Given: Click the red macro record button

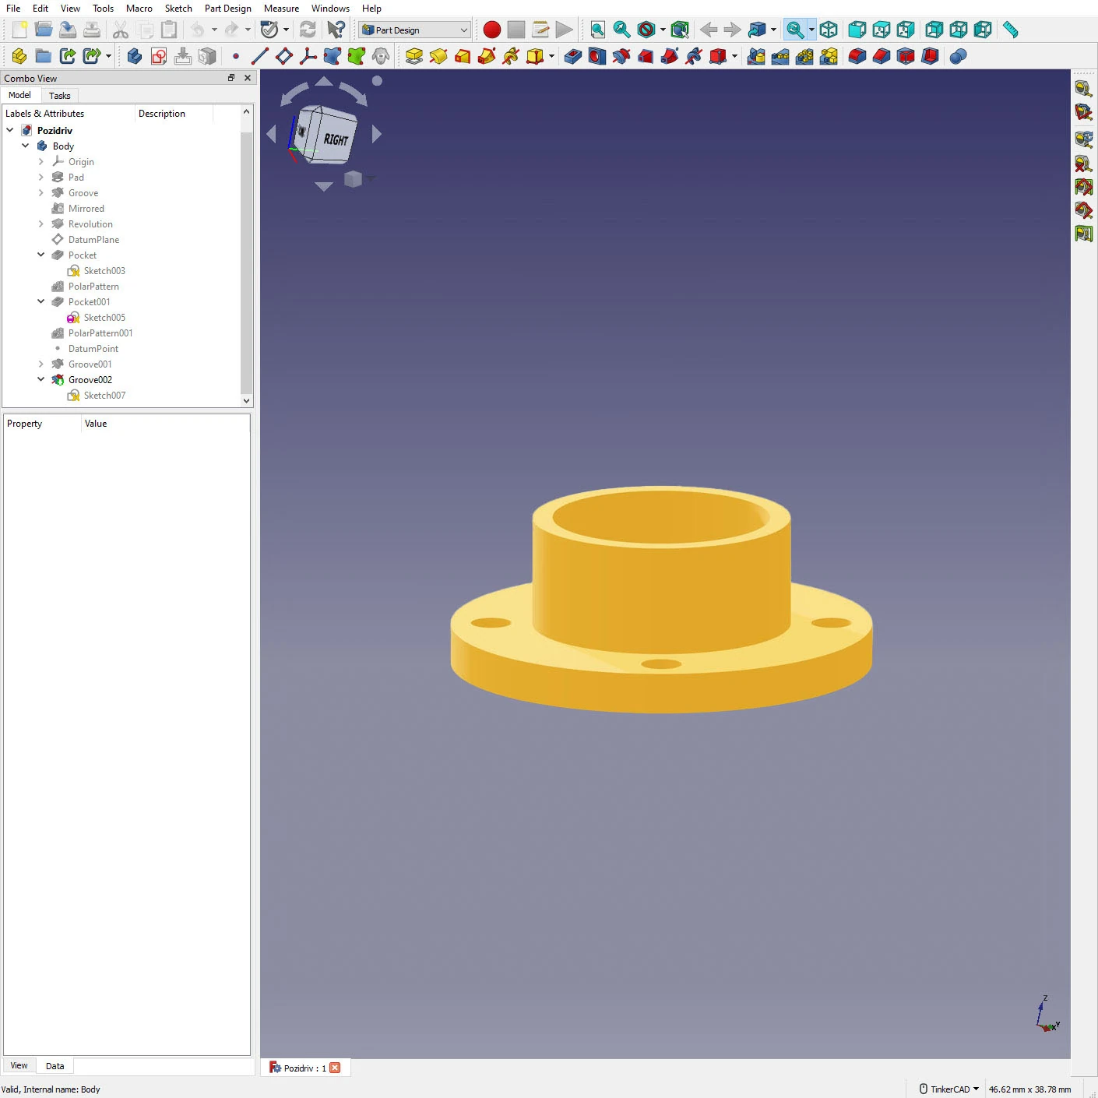Looking at the screenshot, I should pyautogui.click(x=491, y=30).
